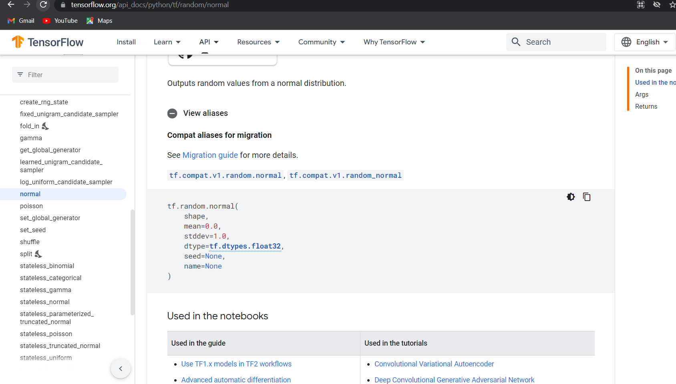Select set_global_generator in sidebar
Screen dimensions: 676x384
[x=50, y=218]
